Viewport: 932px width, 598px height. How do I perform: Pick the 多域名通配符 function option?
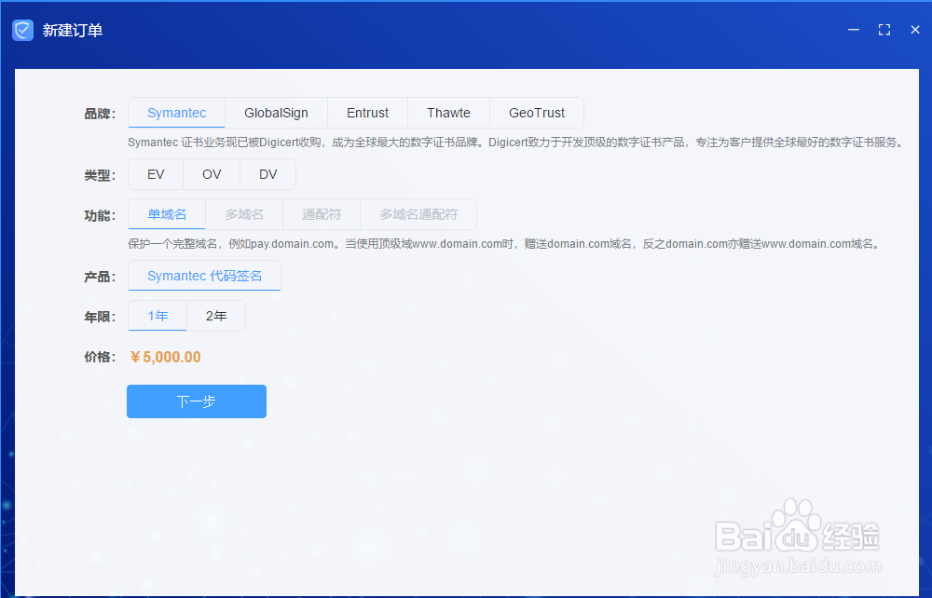[418, 214]
